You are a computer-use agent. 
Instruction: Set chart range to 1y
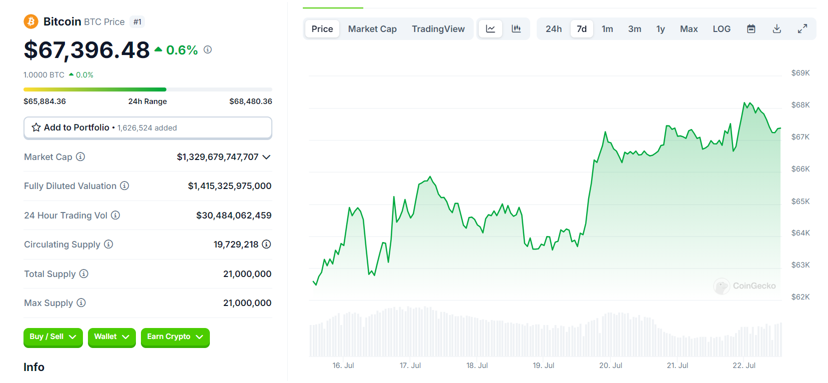point(661,29)
